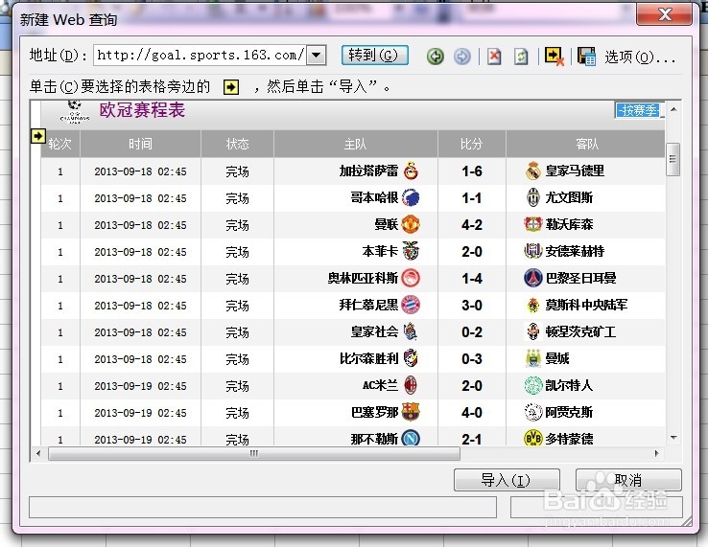Click the Refresh page icon
The image size is (708, 547).
coord(521,57)
